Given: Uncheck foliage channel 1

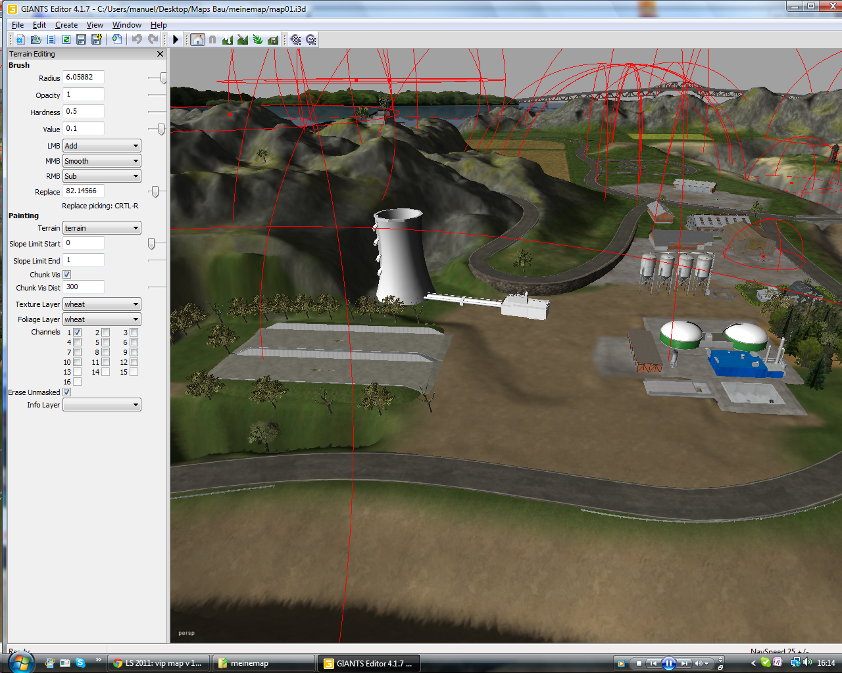Looking at the screenshot, I should 77,333.
